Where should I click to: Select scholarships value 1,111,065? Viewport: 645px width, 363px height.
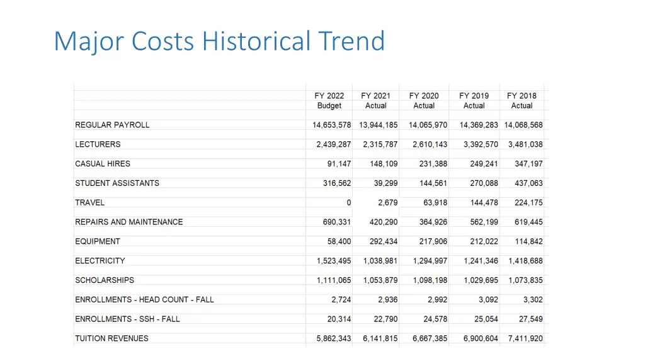[x=334, y=280]
